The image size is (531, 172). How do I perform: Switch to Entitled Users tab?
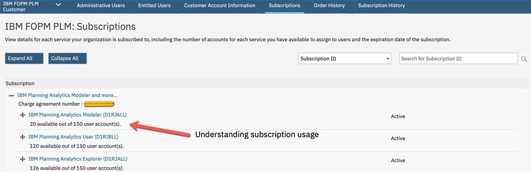coord(154,6)
